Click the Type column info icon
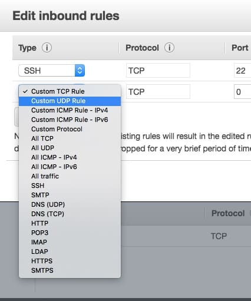Image resolution: width=251 pixels, height=301 pixels. [47, 48]
